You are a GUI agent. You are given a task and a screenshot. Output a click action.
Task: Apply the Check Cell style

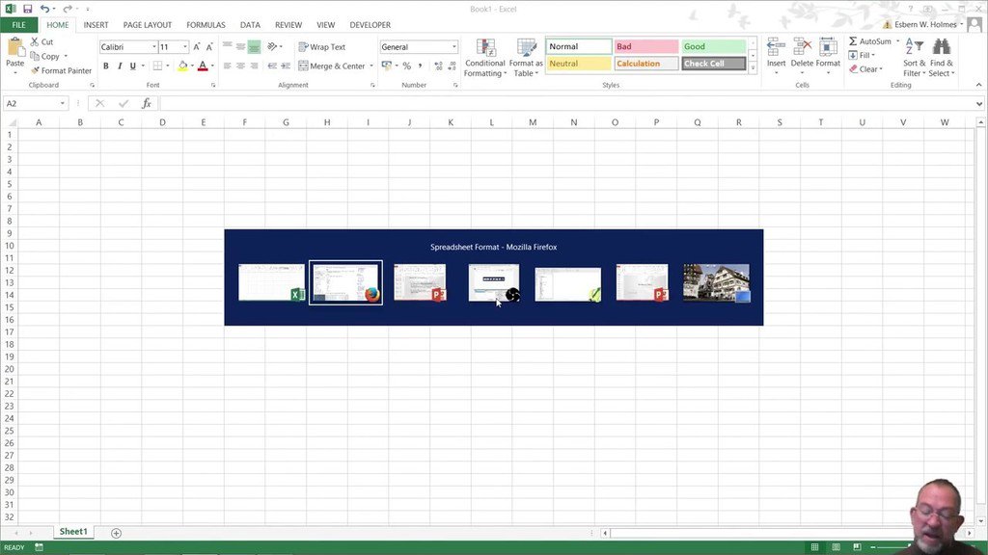pyautogui.click(x=713, y=64)
